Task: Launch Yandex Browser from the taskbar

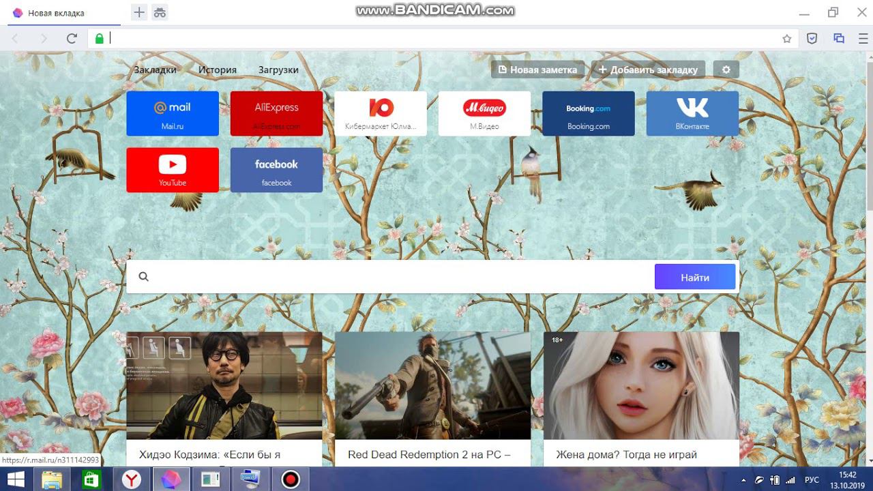Action: tap(132, 479)
